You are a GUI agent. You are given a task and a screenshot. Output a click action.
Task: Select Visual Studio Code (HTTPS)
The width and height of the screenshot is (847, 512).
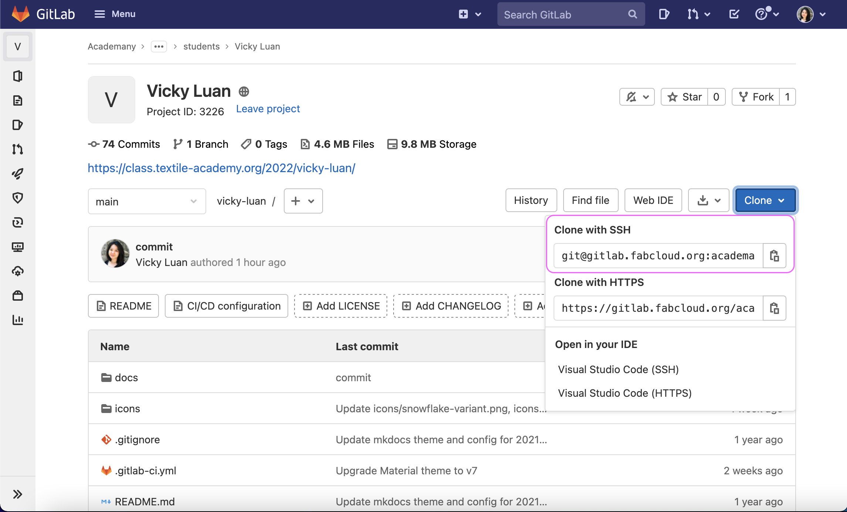(625, 393)
